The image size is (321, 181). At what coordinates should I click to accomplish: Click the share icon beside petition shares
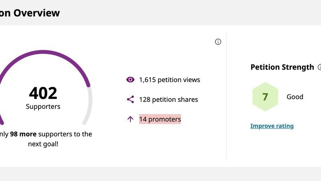[x=130, y=99]
